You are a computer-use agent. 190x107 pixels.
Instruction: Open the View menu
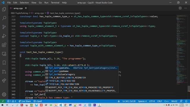34,3
